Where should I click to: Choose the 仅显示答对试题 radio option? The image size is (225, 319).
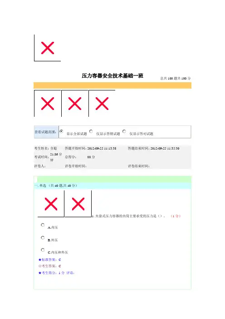coord(124,131)
